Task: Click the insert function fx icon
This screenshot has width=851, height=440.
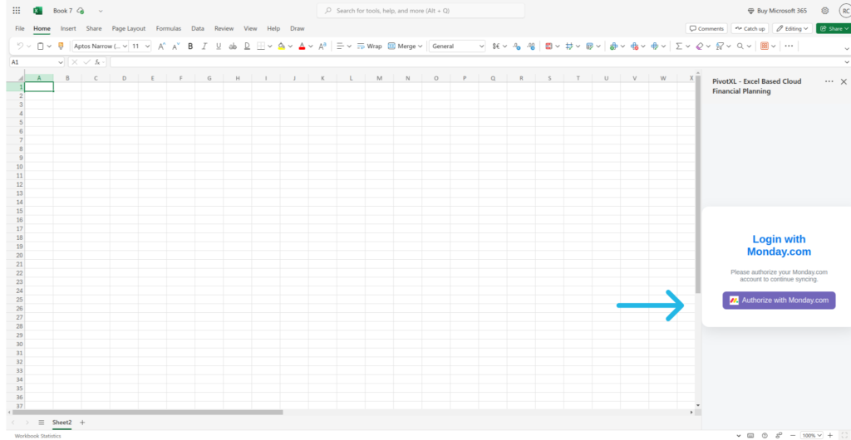Action: [x=98, y=62]
